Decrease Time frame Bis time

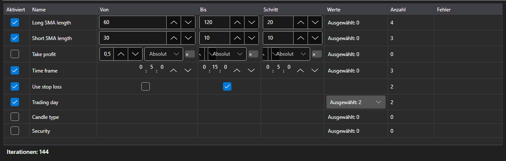pos(251,70)
